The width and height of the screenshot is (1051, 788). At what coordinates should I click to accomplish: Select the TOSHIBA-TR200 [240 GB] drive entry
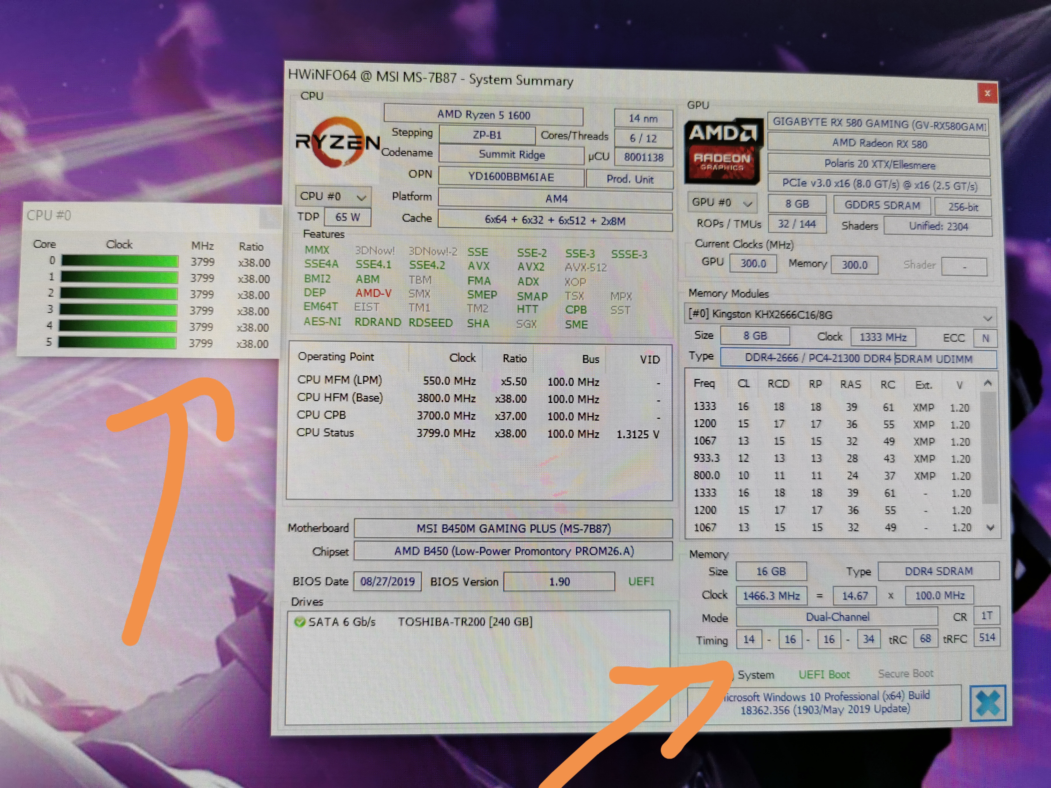tap(465, 622)
